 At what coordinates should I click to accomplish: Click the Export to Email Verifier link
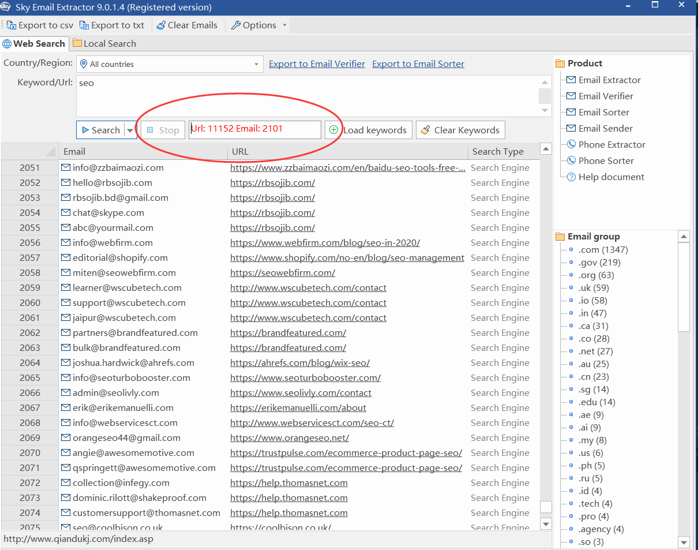click(317, 63)
